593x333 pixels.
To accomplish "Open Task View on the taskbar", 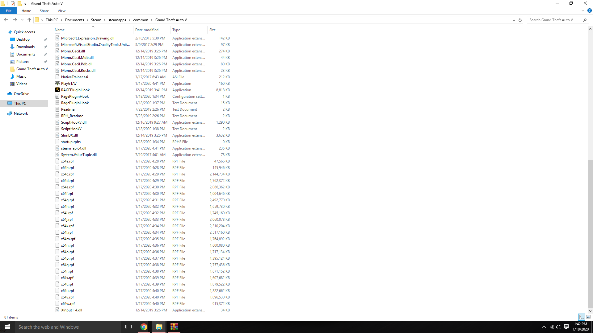I will click(128, 327).
